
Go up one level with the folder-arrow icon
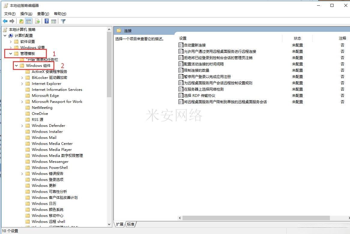click(21, 21)
